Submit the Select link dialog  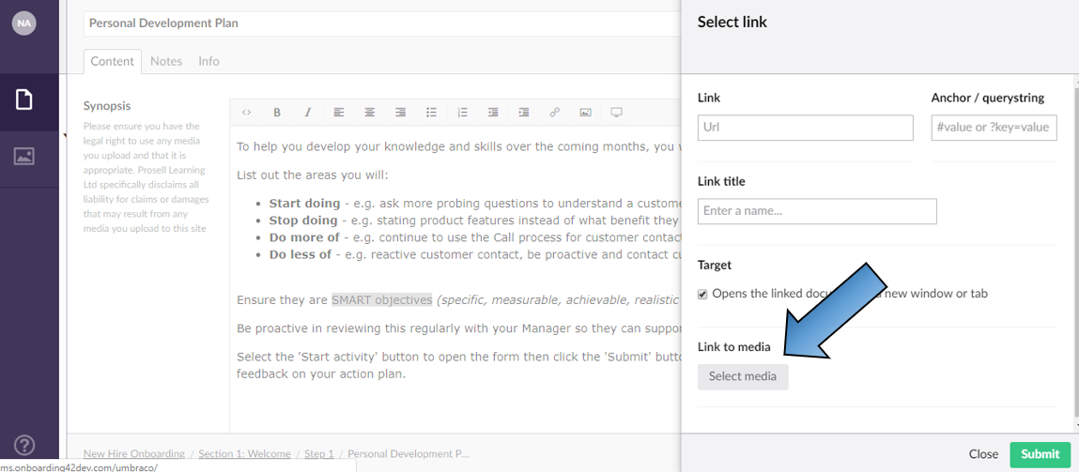1040,454
